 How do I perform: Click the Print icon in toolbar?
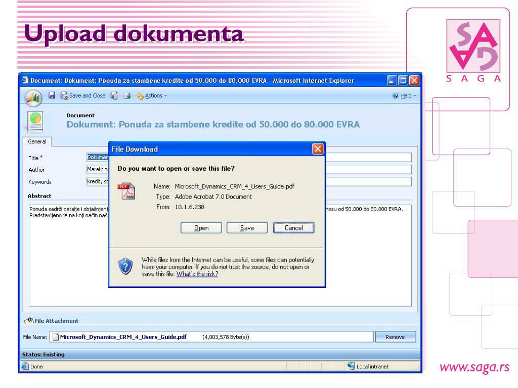127,95
